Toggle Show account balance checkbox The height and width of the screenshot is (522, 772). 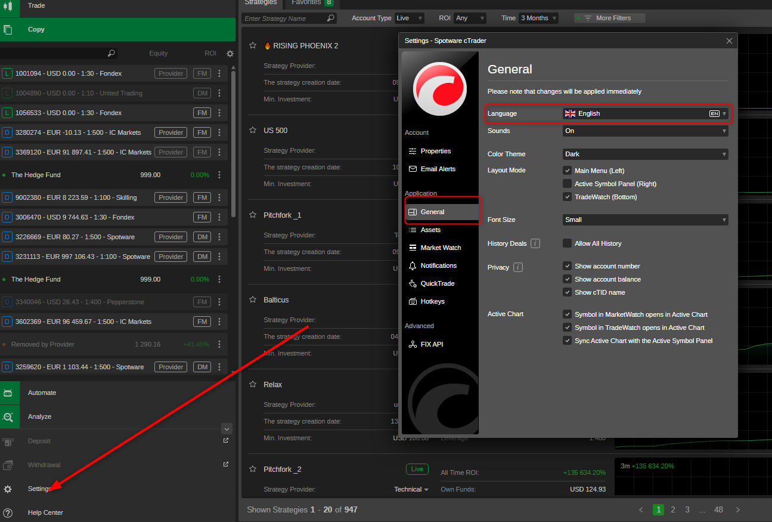click(x=568, y=279)
